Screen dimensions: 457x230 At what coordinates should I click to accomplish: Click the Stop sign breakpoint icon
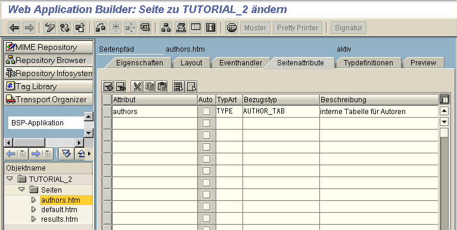pyautogui.click(x=232, y=28)
